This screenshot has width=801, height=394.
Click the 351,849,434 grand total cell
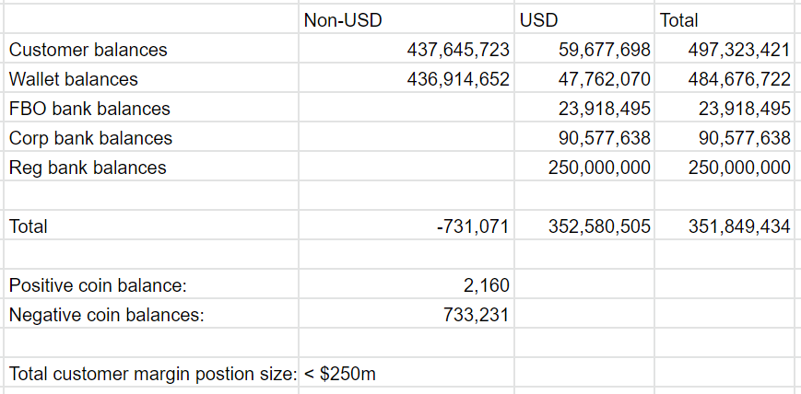click(x=739, y=226)
